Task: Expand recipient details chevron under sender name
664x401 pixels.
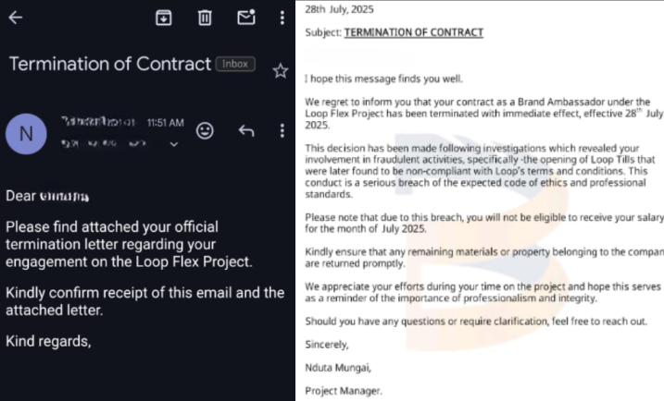Action: click(x=173, y=144)
